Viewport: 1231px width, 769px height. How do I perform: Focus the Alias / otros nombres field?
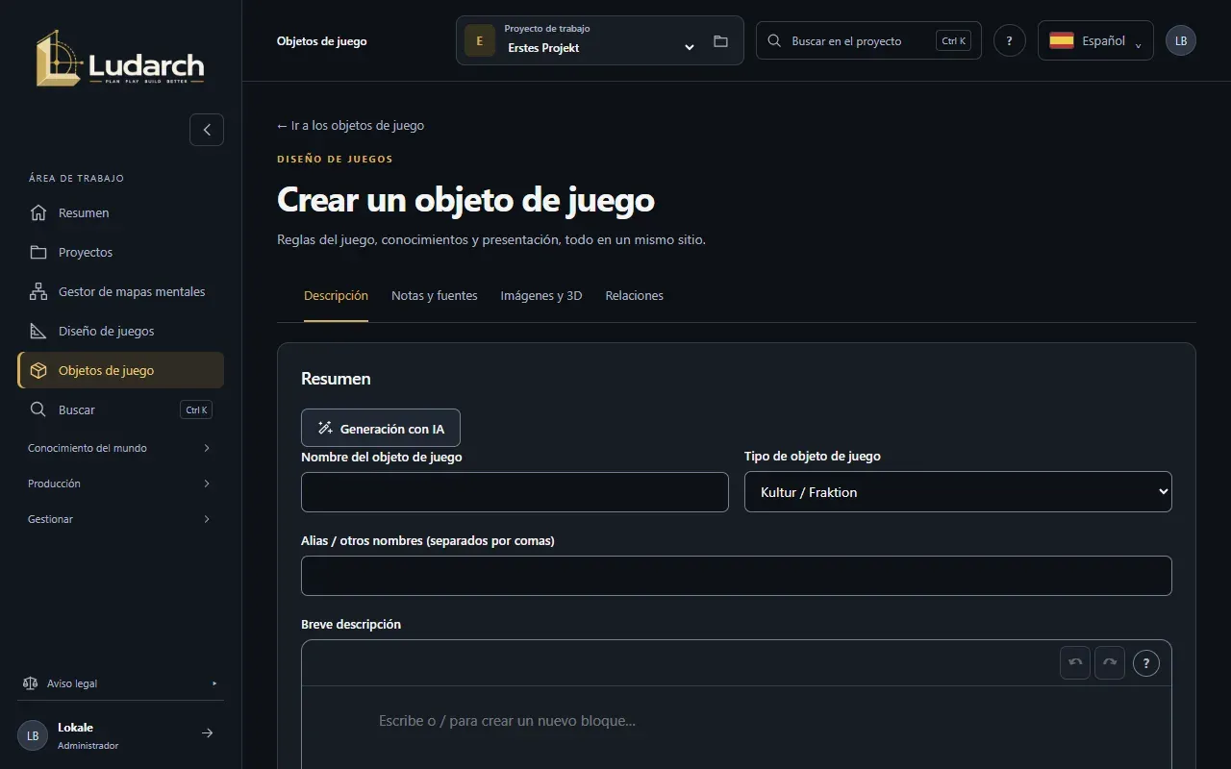click(737, 576)
